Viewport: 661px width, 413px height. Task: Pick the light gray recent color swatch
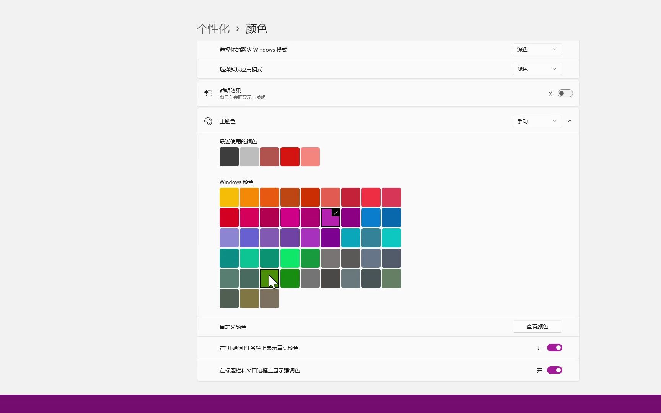[249, 157]
